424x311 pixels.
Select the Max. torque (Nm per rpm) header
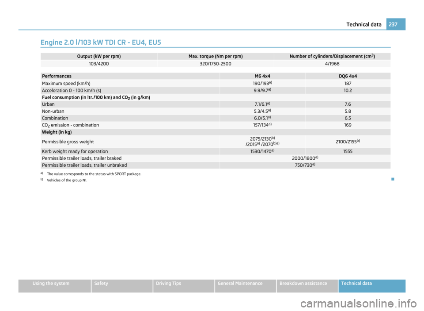click(x=216, y=56)
